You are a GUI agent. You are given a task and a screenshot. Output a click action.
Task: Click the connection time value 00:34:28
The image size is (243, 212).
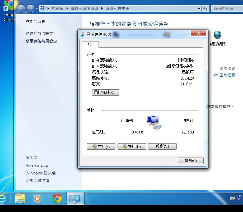187,78
